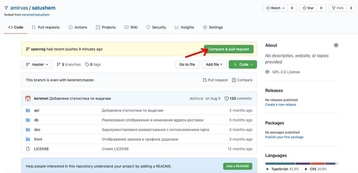Click the api folder icon
The height and width of the screenshot is (173, 358).
click(x=28, y=111)
